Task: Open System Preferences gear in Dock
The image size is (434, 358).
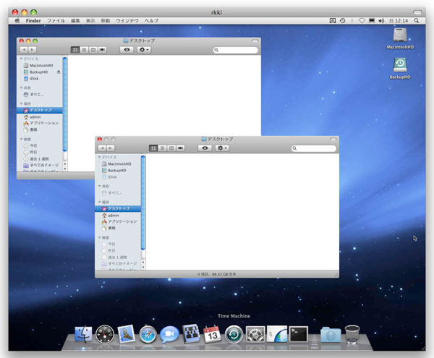Action: (255, 334)
